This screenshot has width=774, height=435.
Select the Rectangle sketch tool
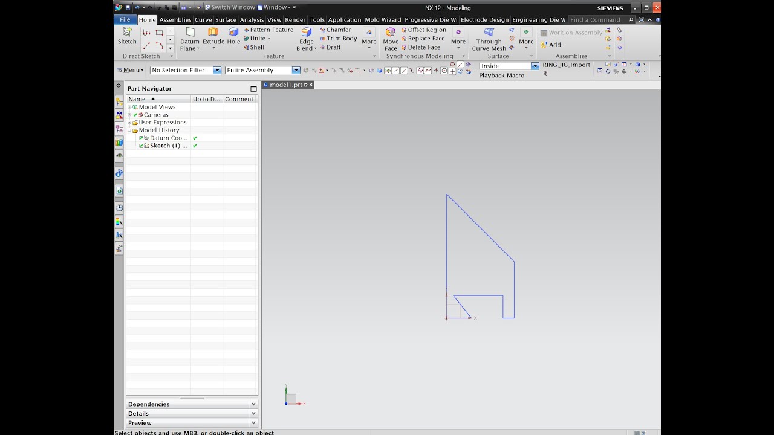(x=159, y=33)
